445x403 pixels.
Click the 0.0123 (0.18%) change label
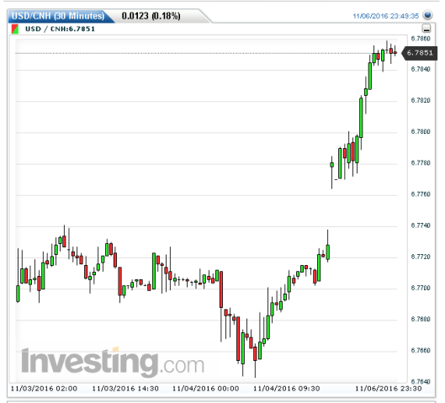(151, 16)
